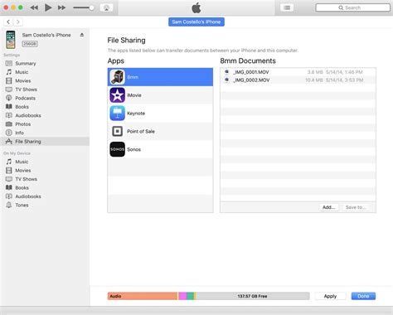
Task: Click the Search input field
Action: click(x=353, y=7)
